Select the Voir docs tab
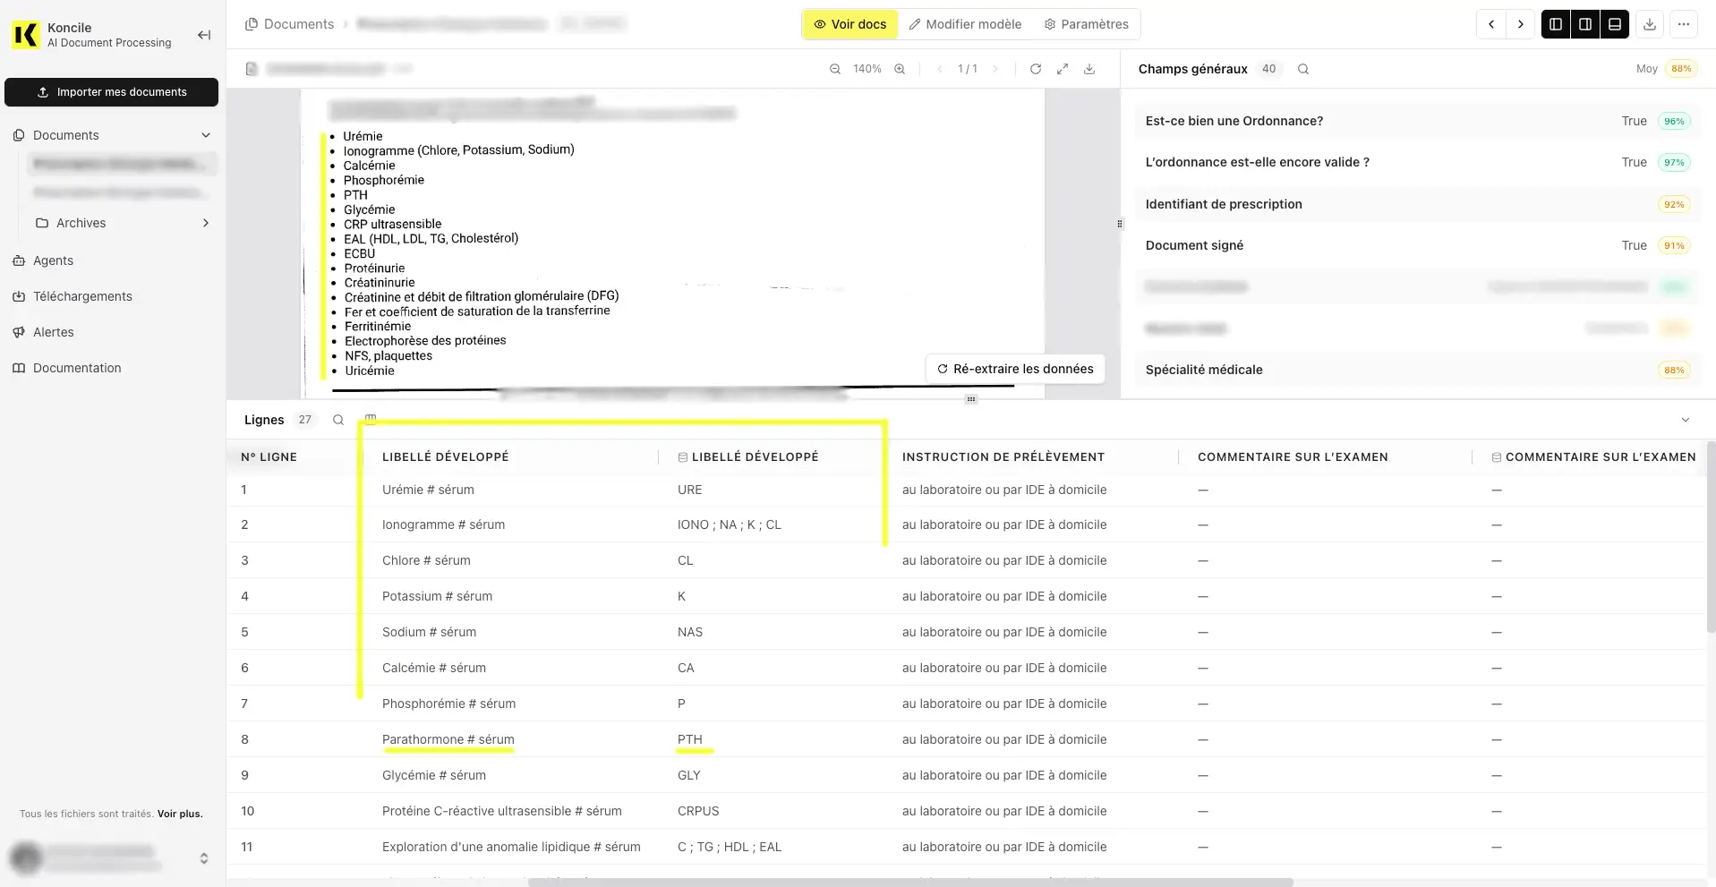Image resolution: width=1716 pixels, height=887 pixels. tap(849, 24)
